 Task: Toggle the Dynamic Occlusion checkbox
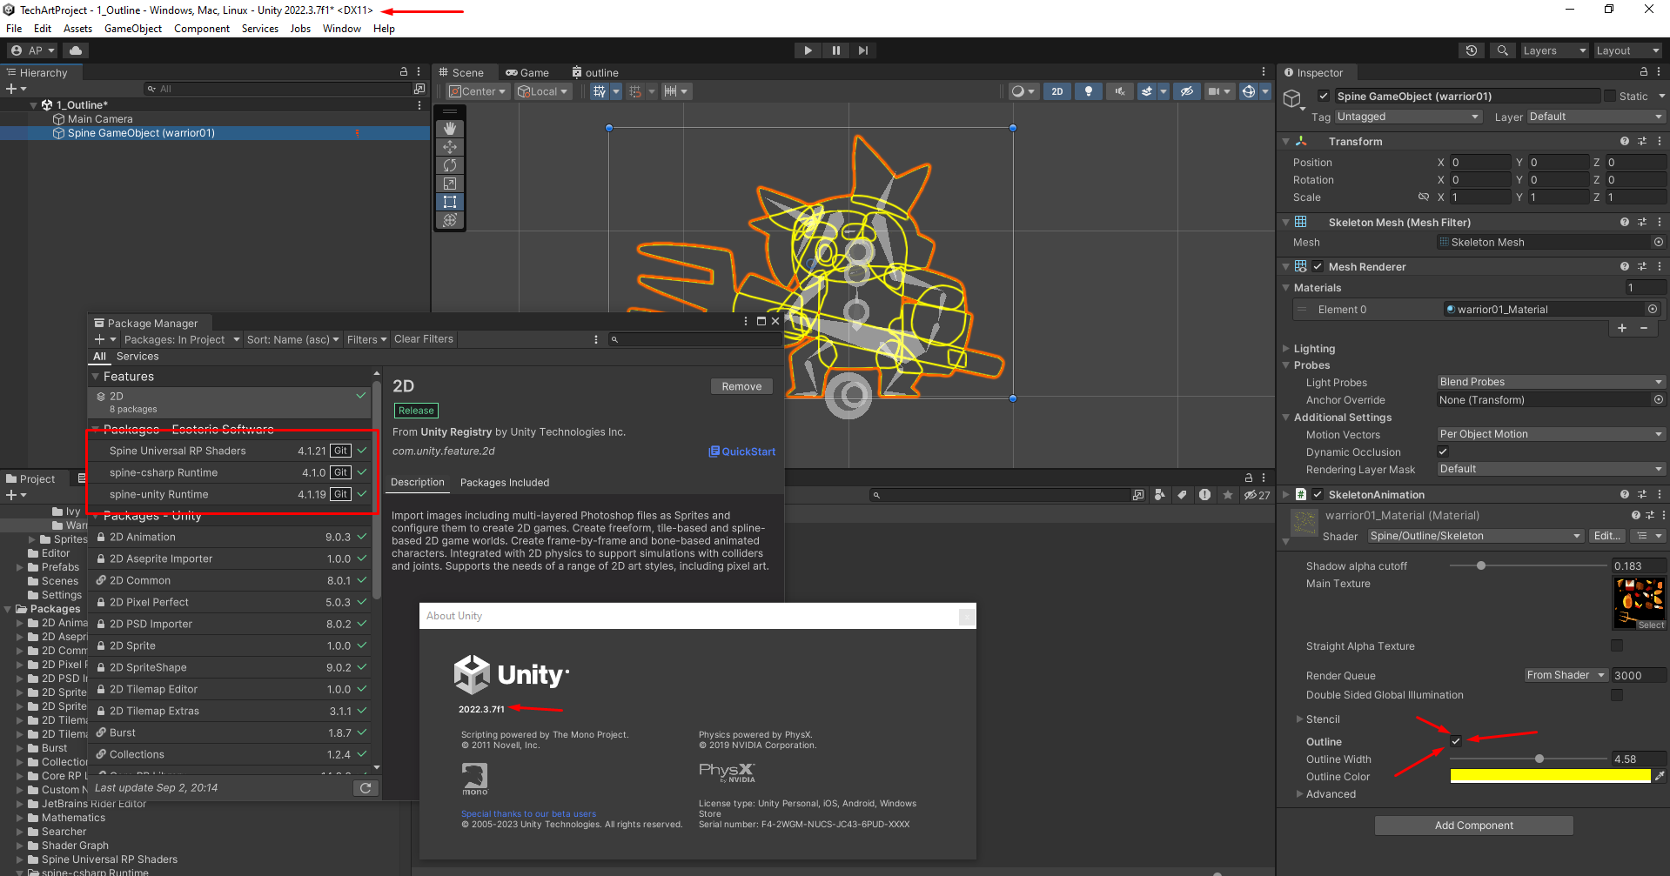(x=1443, y=451)
